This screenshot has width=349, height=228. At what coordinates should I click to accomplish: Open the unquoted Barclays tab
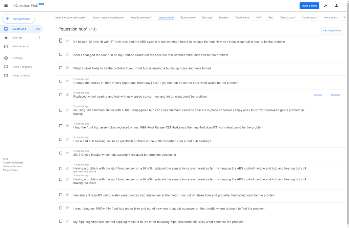224,18
